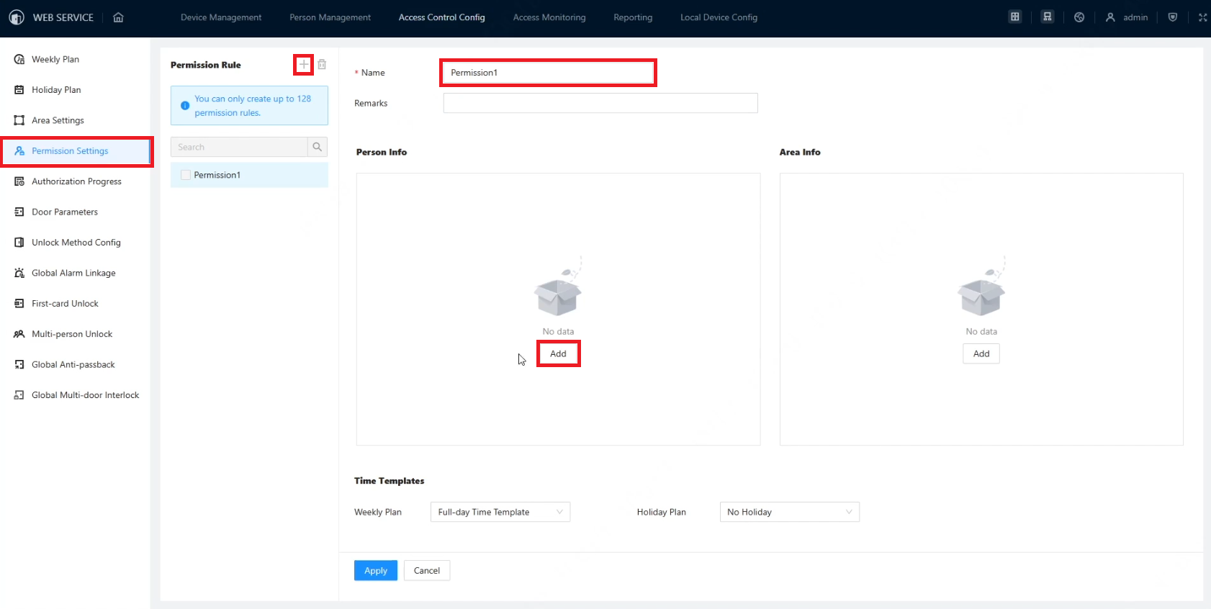Click Add under Person Info
The image size is (1211, 609).
(559, 353)
